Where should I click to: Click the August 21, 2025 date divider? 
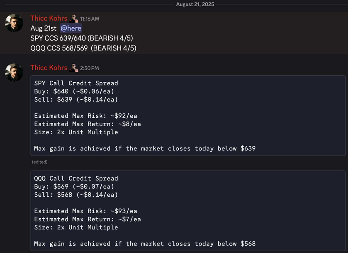click(x=195, y=5)
